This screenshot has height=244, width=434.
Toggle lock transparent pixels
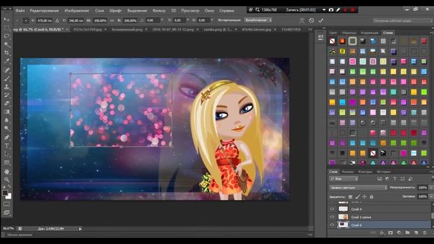(x=351, y=197)
